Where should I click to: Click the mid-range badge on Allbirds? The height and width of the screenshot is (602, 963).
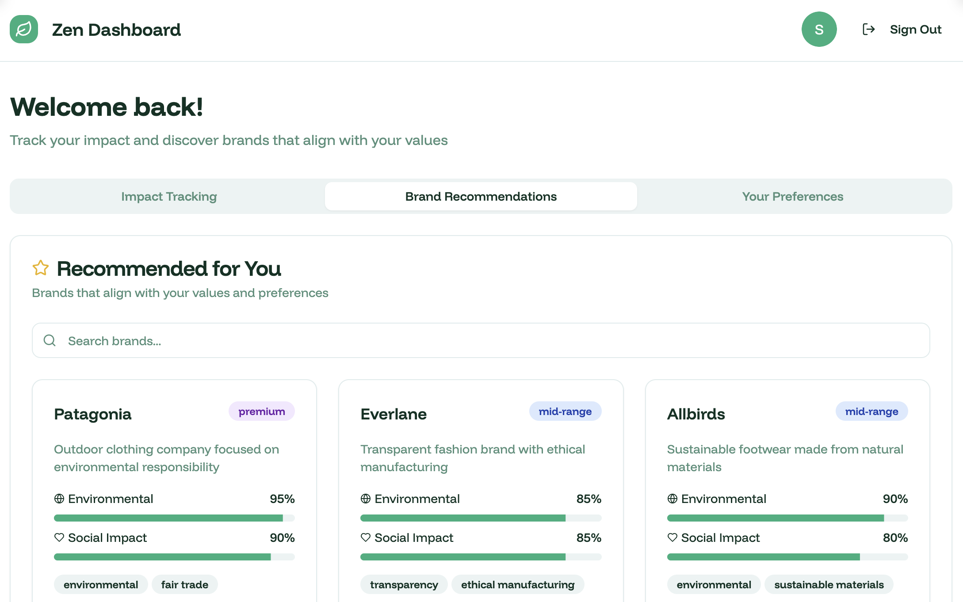coord(871,411)
